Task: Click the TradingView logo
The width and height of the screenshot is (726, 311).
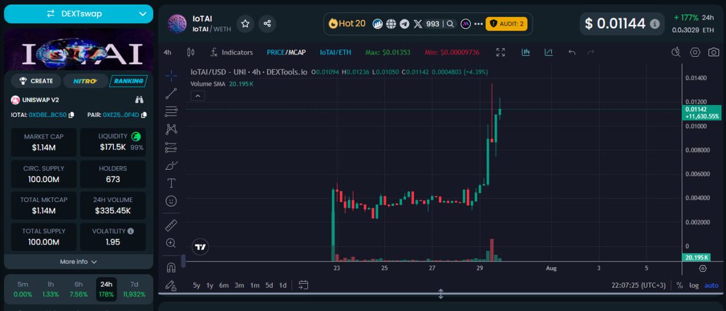Action: [200, 246]
